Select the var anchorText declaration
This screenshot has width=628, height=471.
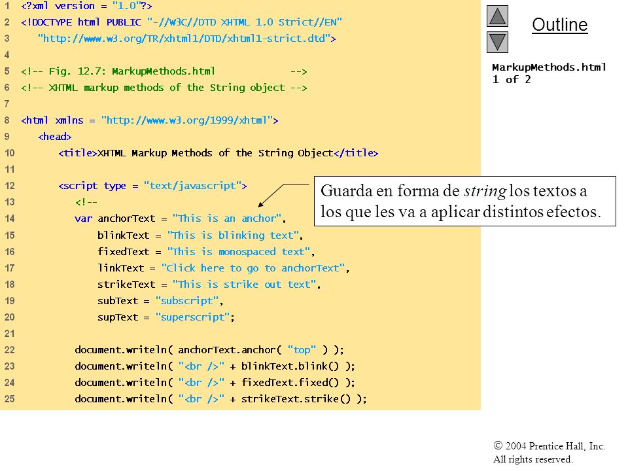point(181,218)
